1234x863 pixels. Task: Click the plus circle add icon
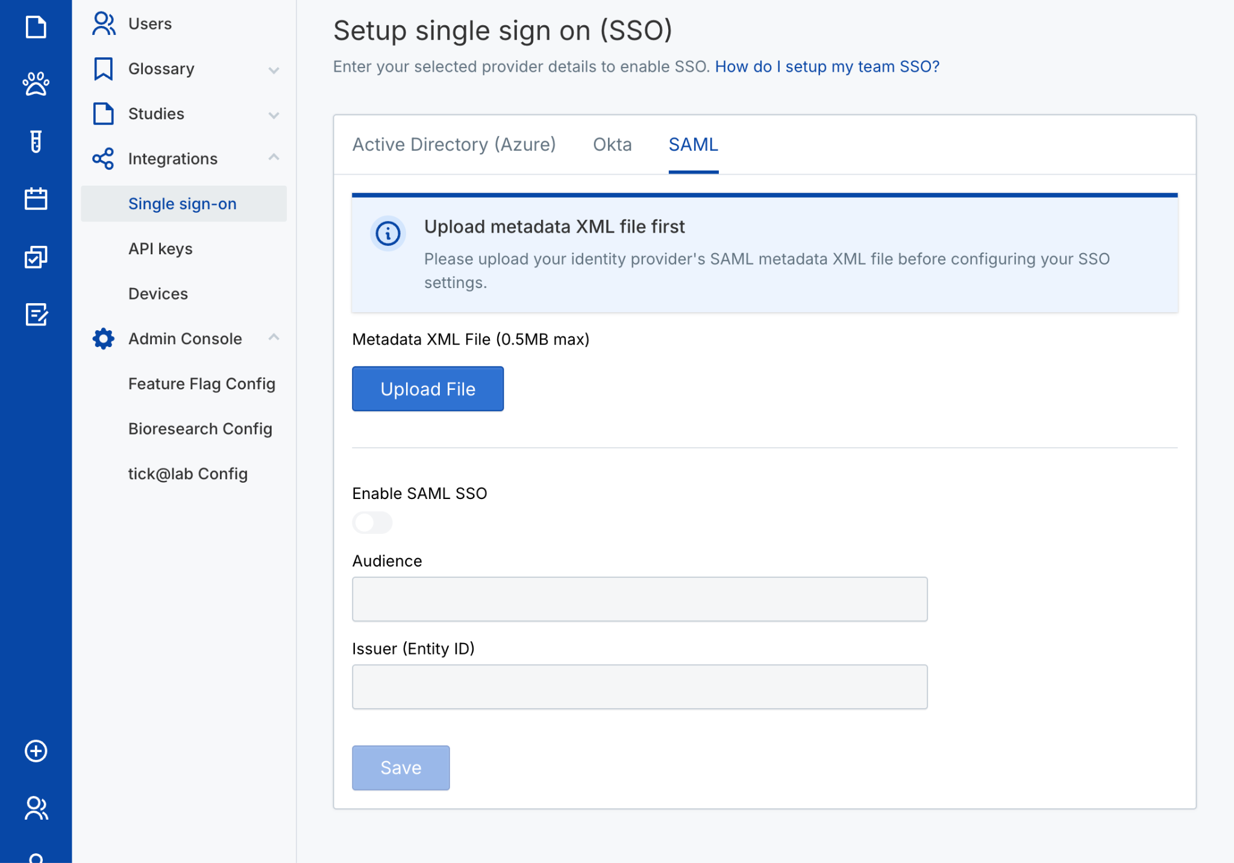(36, 751)
